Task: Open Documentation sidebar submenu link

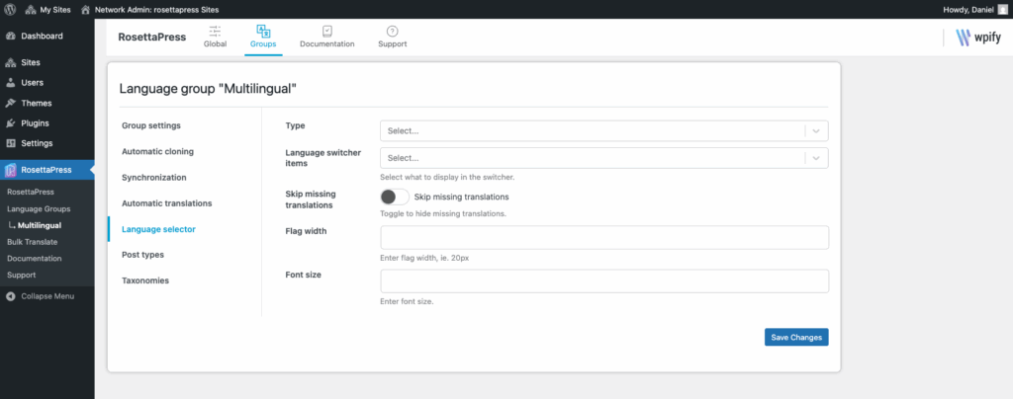Action: 35,259
